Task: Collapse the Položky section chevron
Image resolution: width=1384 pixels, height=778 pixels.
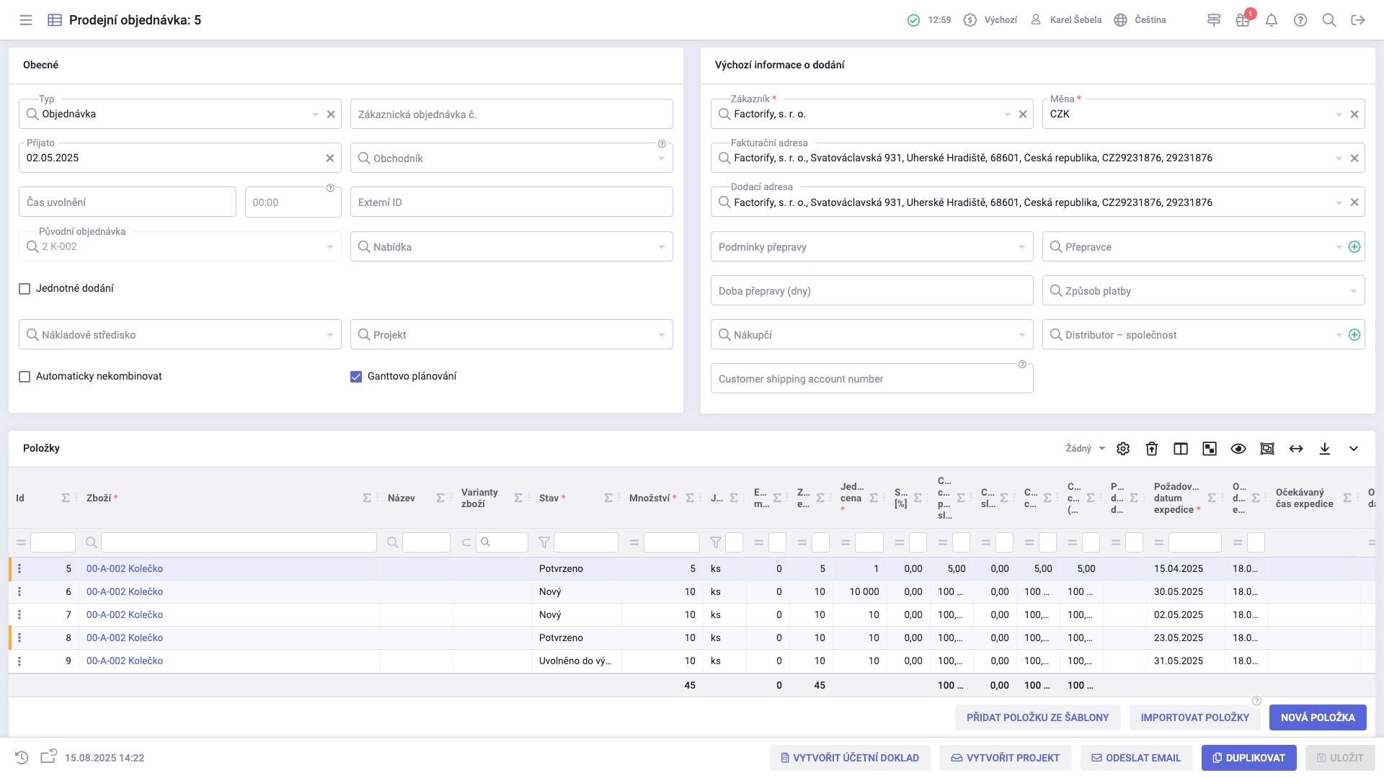Action: click(1354, 449)
